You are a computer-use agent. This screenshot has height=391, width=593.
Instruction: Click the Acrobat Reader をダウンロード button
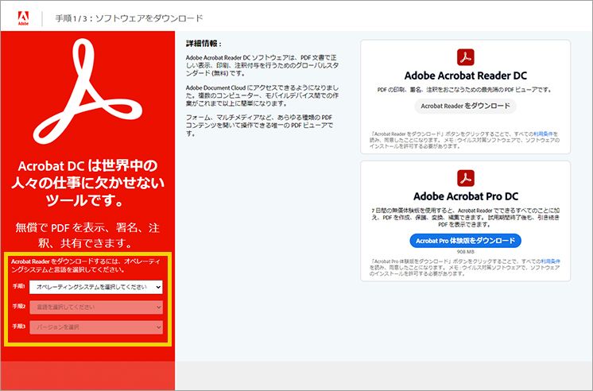pyautogui.click(x=465, y=106)
